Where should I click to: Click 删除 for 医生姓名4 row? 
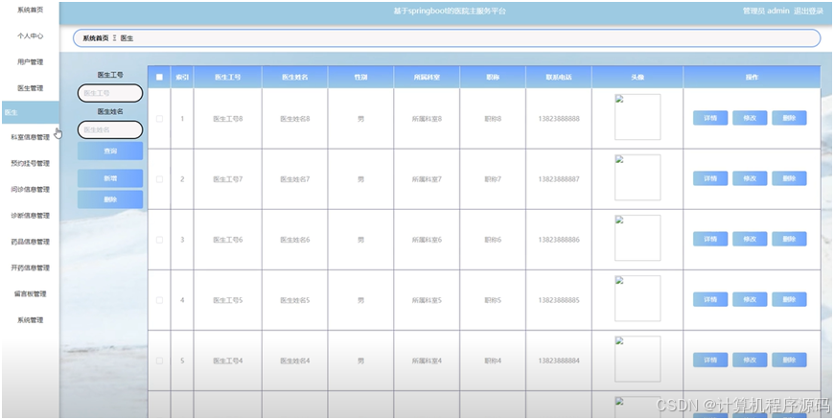point(789,360)
